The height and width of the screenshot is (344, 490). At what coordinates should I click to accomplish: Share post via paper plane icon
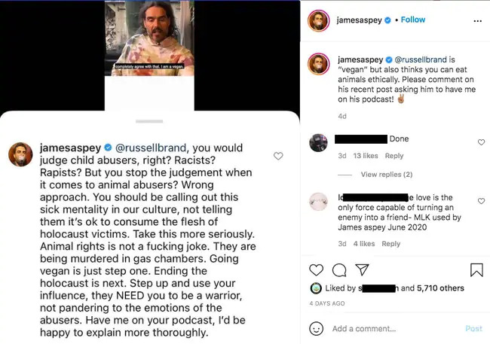coord(362,269)
